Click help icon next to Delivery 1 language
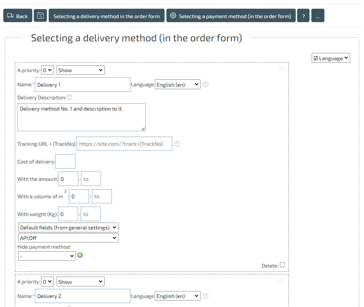 (206, 84)
